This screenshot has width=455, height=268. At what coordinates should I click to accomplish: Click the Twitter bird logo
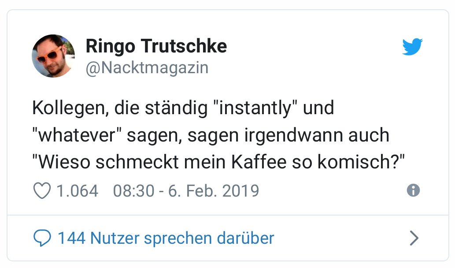(x=412, y=47)
